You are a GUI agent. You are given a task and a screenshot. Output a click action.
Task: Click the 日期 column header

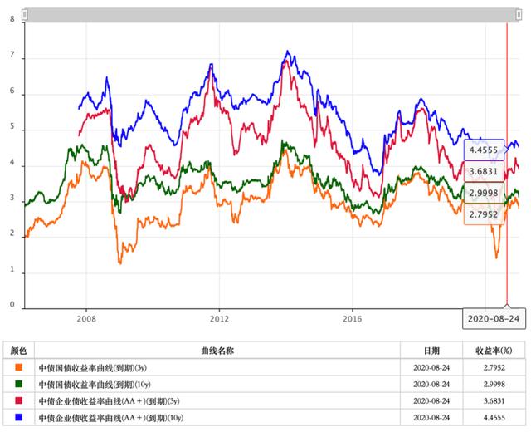pyautogui.click(x=431, y=351)
